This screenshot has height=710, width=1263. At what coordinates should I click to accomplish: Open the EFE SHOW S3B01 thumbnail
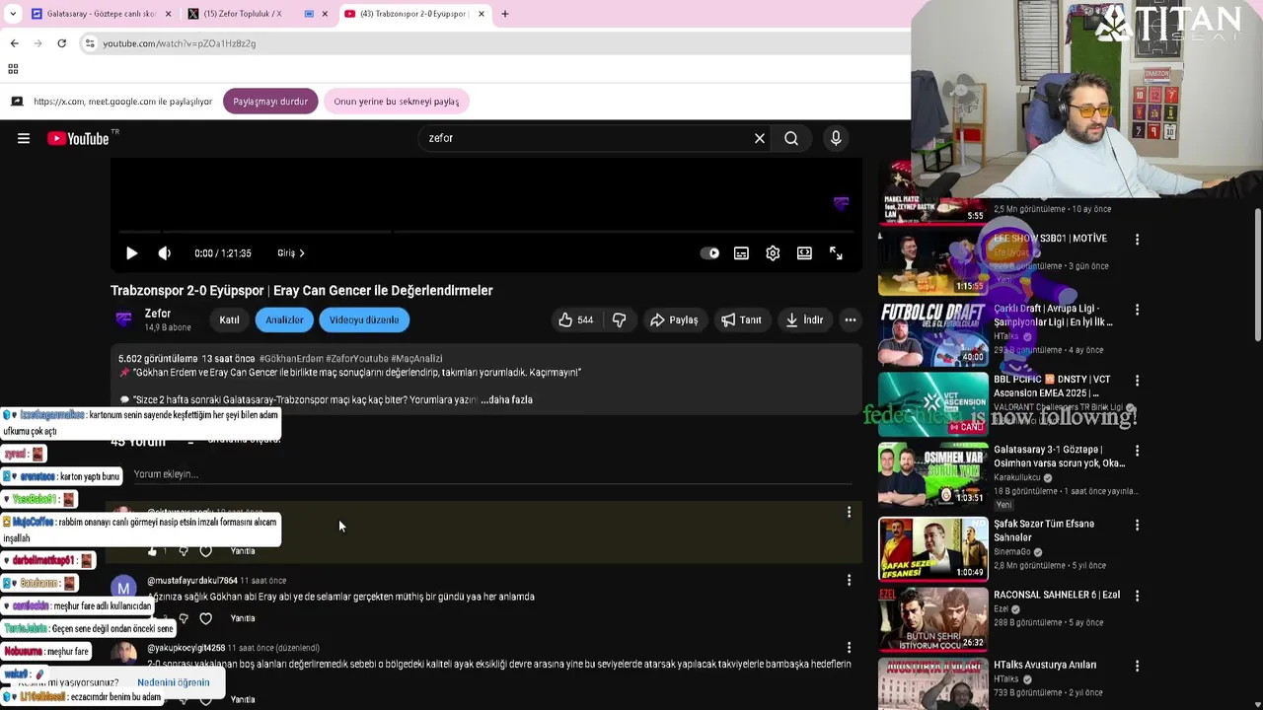coord(932,263)
